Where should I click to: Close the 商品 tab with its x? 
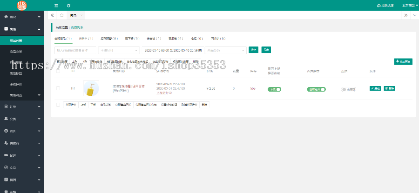(x=81, y=15)
